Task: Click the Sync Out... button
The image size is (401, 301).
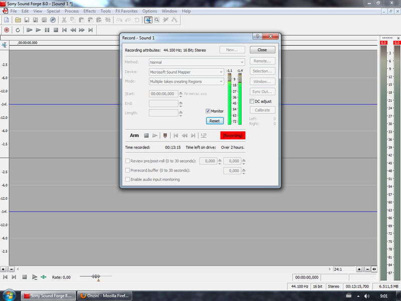Action: pyautogui.click(x=262, y=92)
